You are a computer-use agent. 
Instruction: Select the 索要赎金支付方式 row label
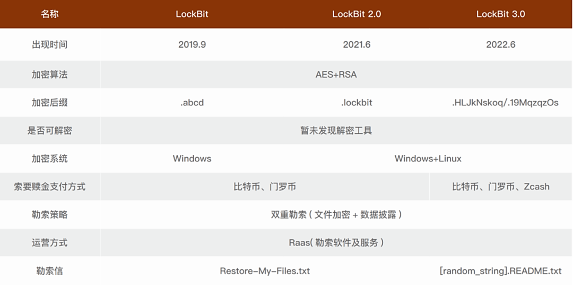point(49,187)
